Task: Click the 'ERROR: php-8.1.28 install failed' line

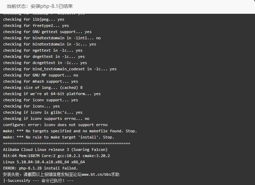Action: [41, 168]
